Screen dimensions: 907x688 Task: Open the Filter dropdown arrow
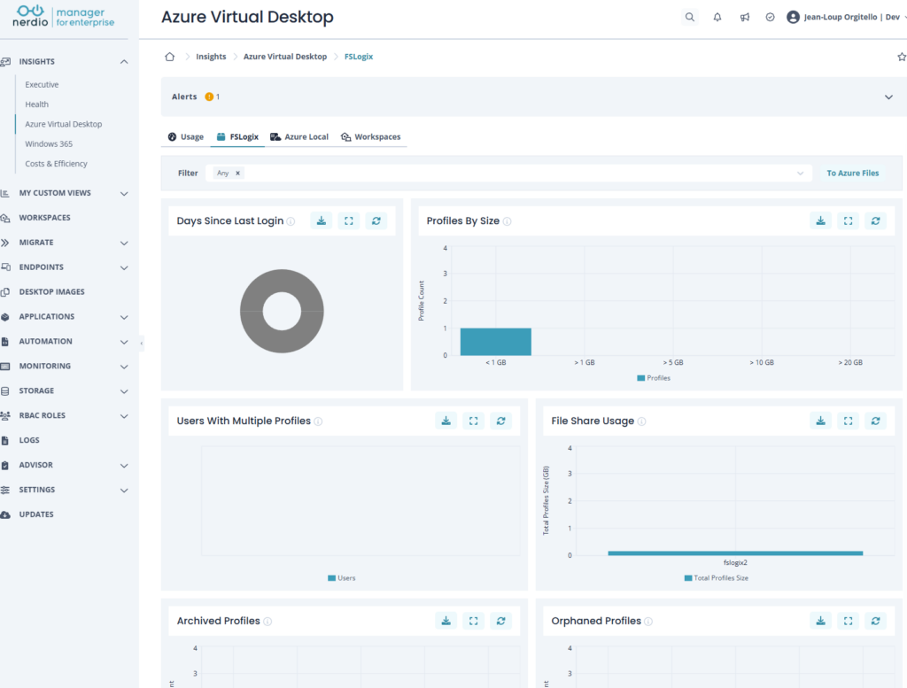[x=800, y=174]
